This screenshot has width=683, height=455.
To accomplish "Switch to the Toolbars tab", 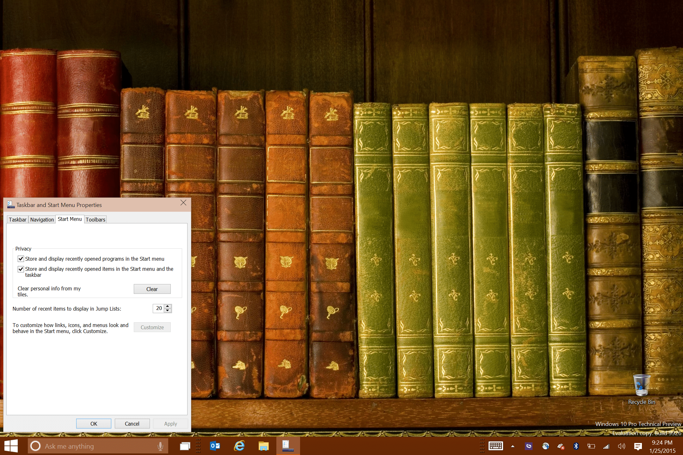I will coord(95,220).
